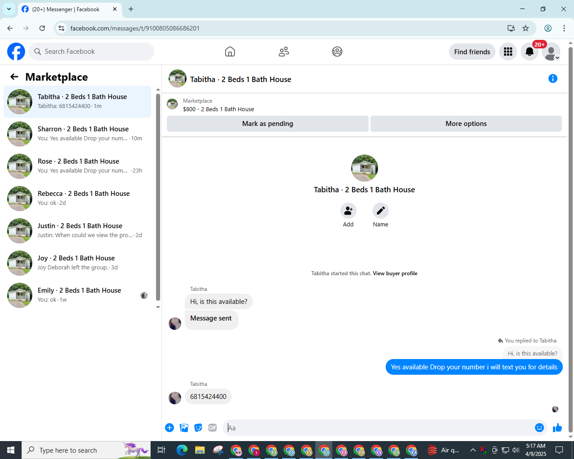574x459 pixels.
Task: Click the Yes available reply message bubble
Action: [474, 367]
